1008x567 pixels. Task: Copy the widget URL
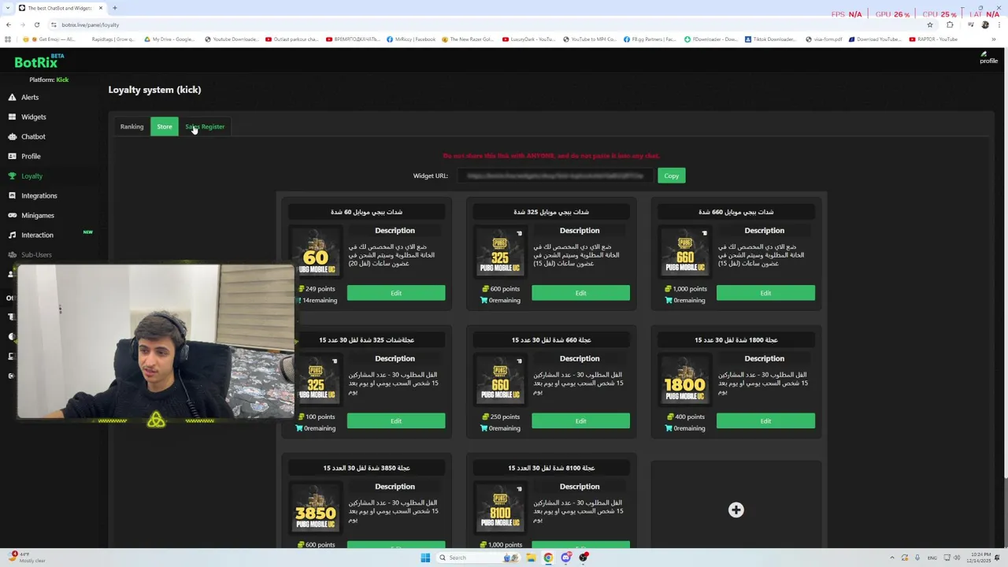pyautogui.click(x=671, y=176)
